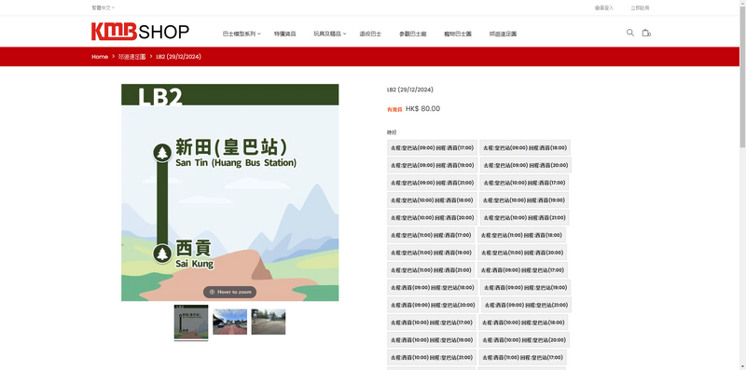Choose 去程:西貢(10:00) 回程:皇巴站(20:00) option

coord(524,340)
